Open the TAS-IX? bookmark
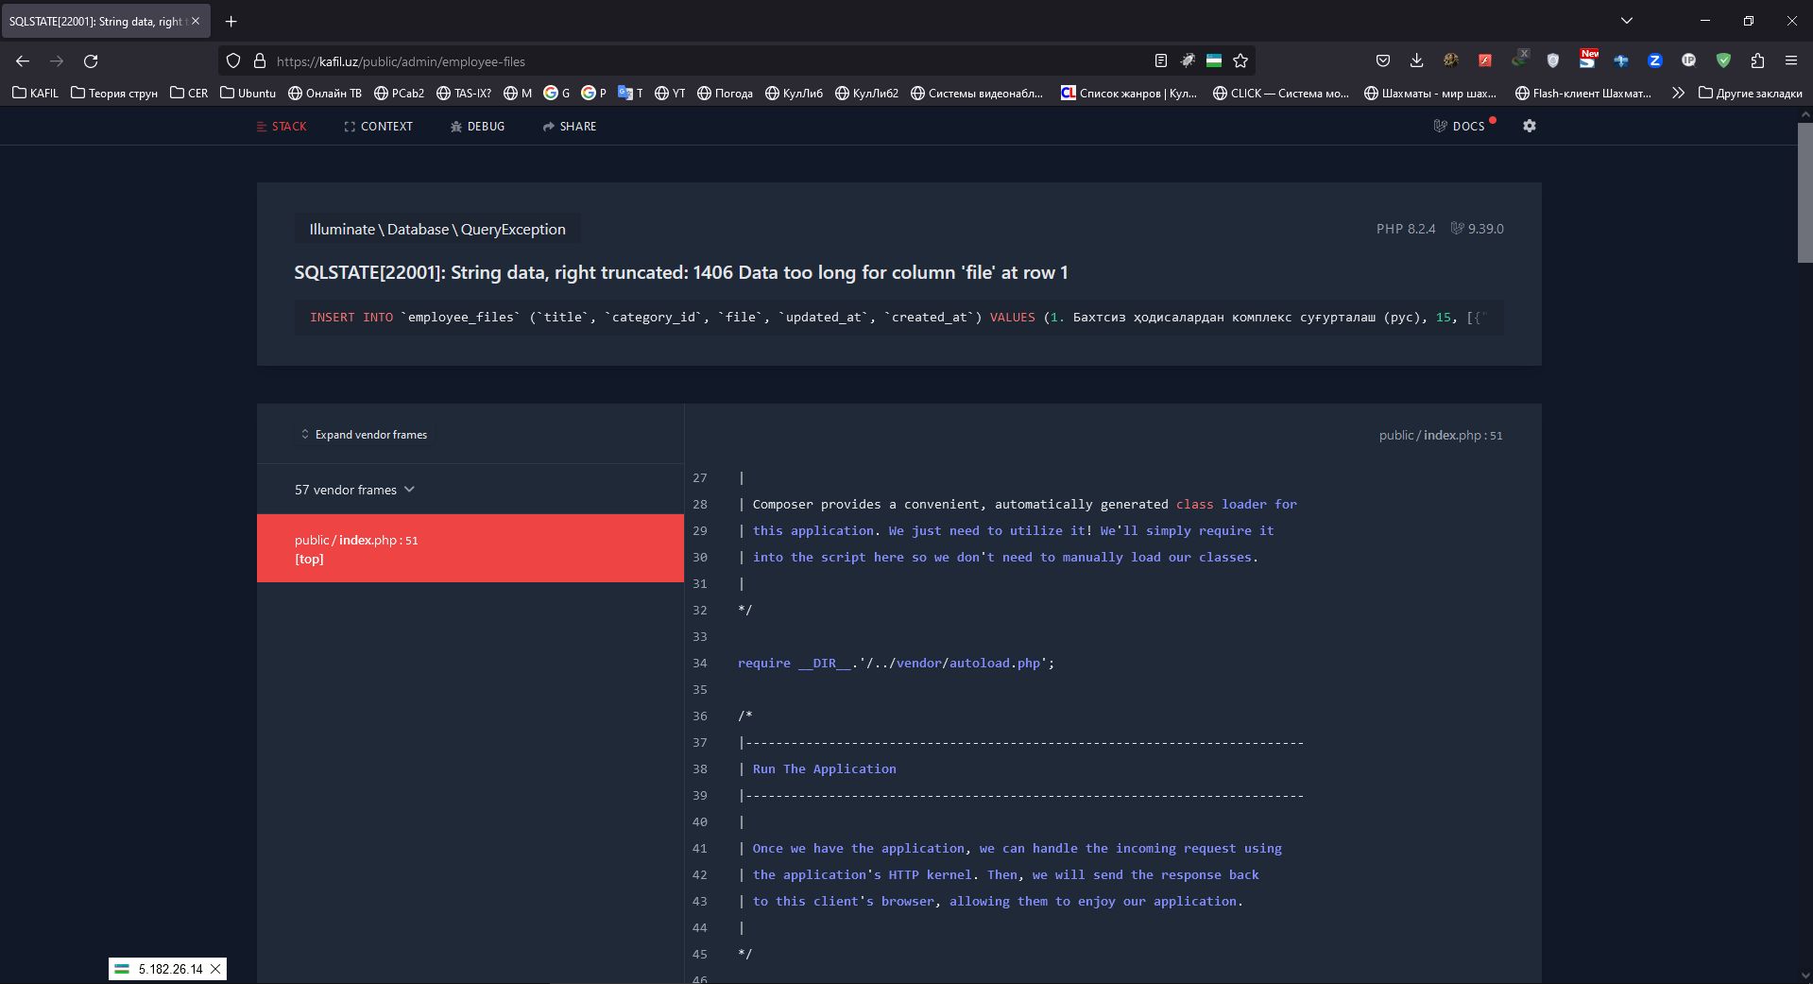1813x984 pixels. click(x=464, y=93)
